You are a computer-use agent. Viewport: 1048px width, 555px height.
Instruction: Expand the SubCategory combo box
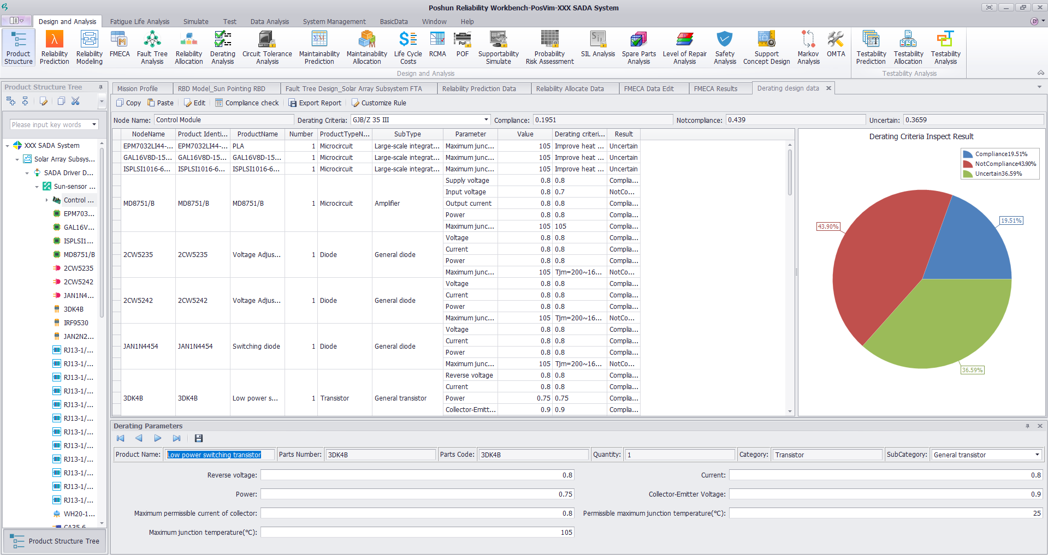(1037, 455)
